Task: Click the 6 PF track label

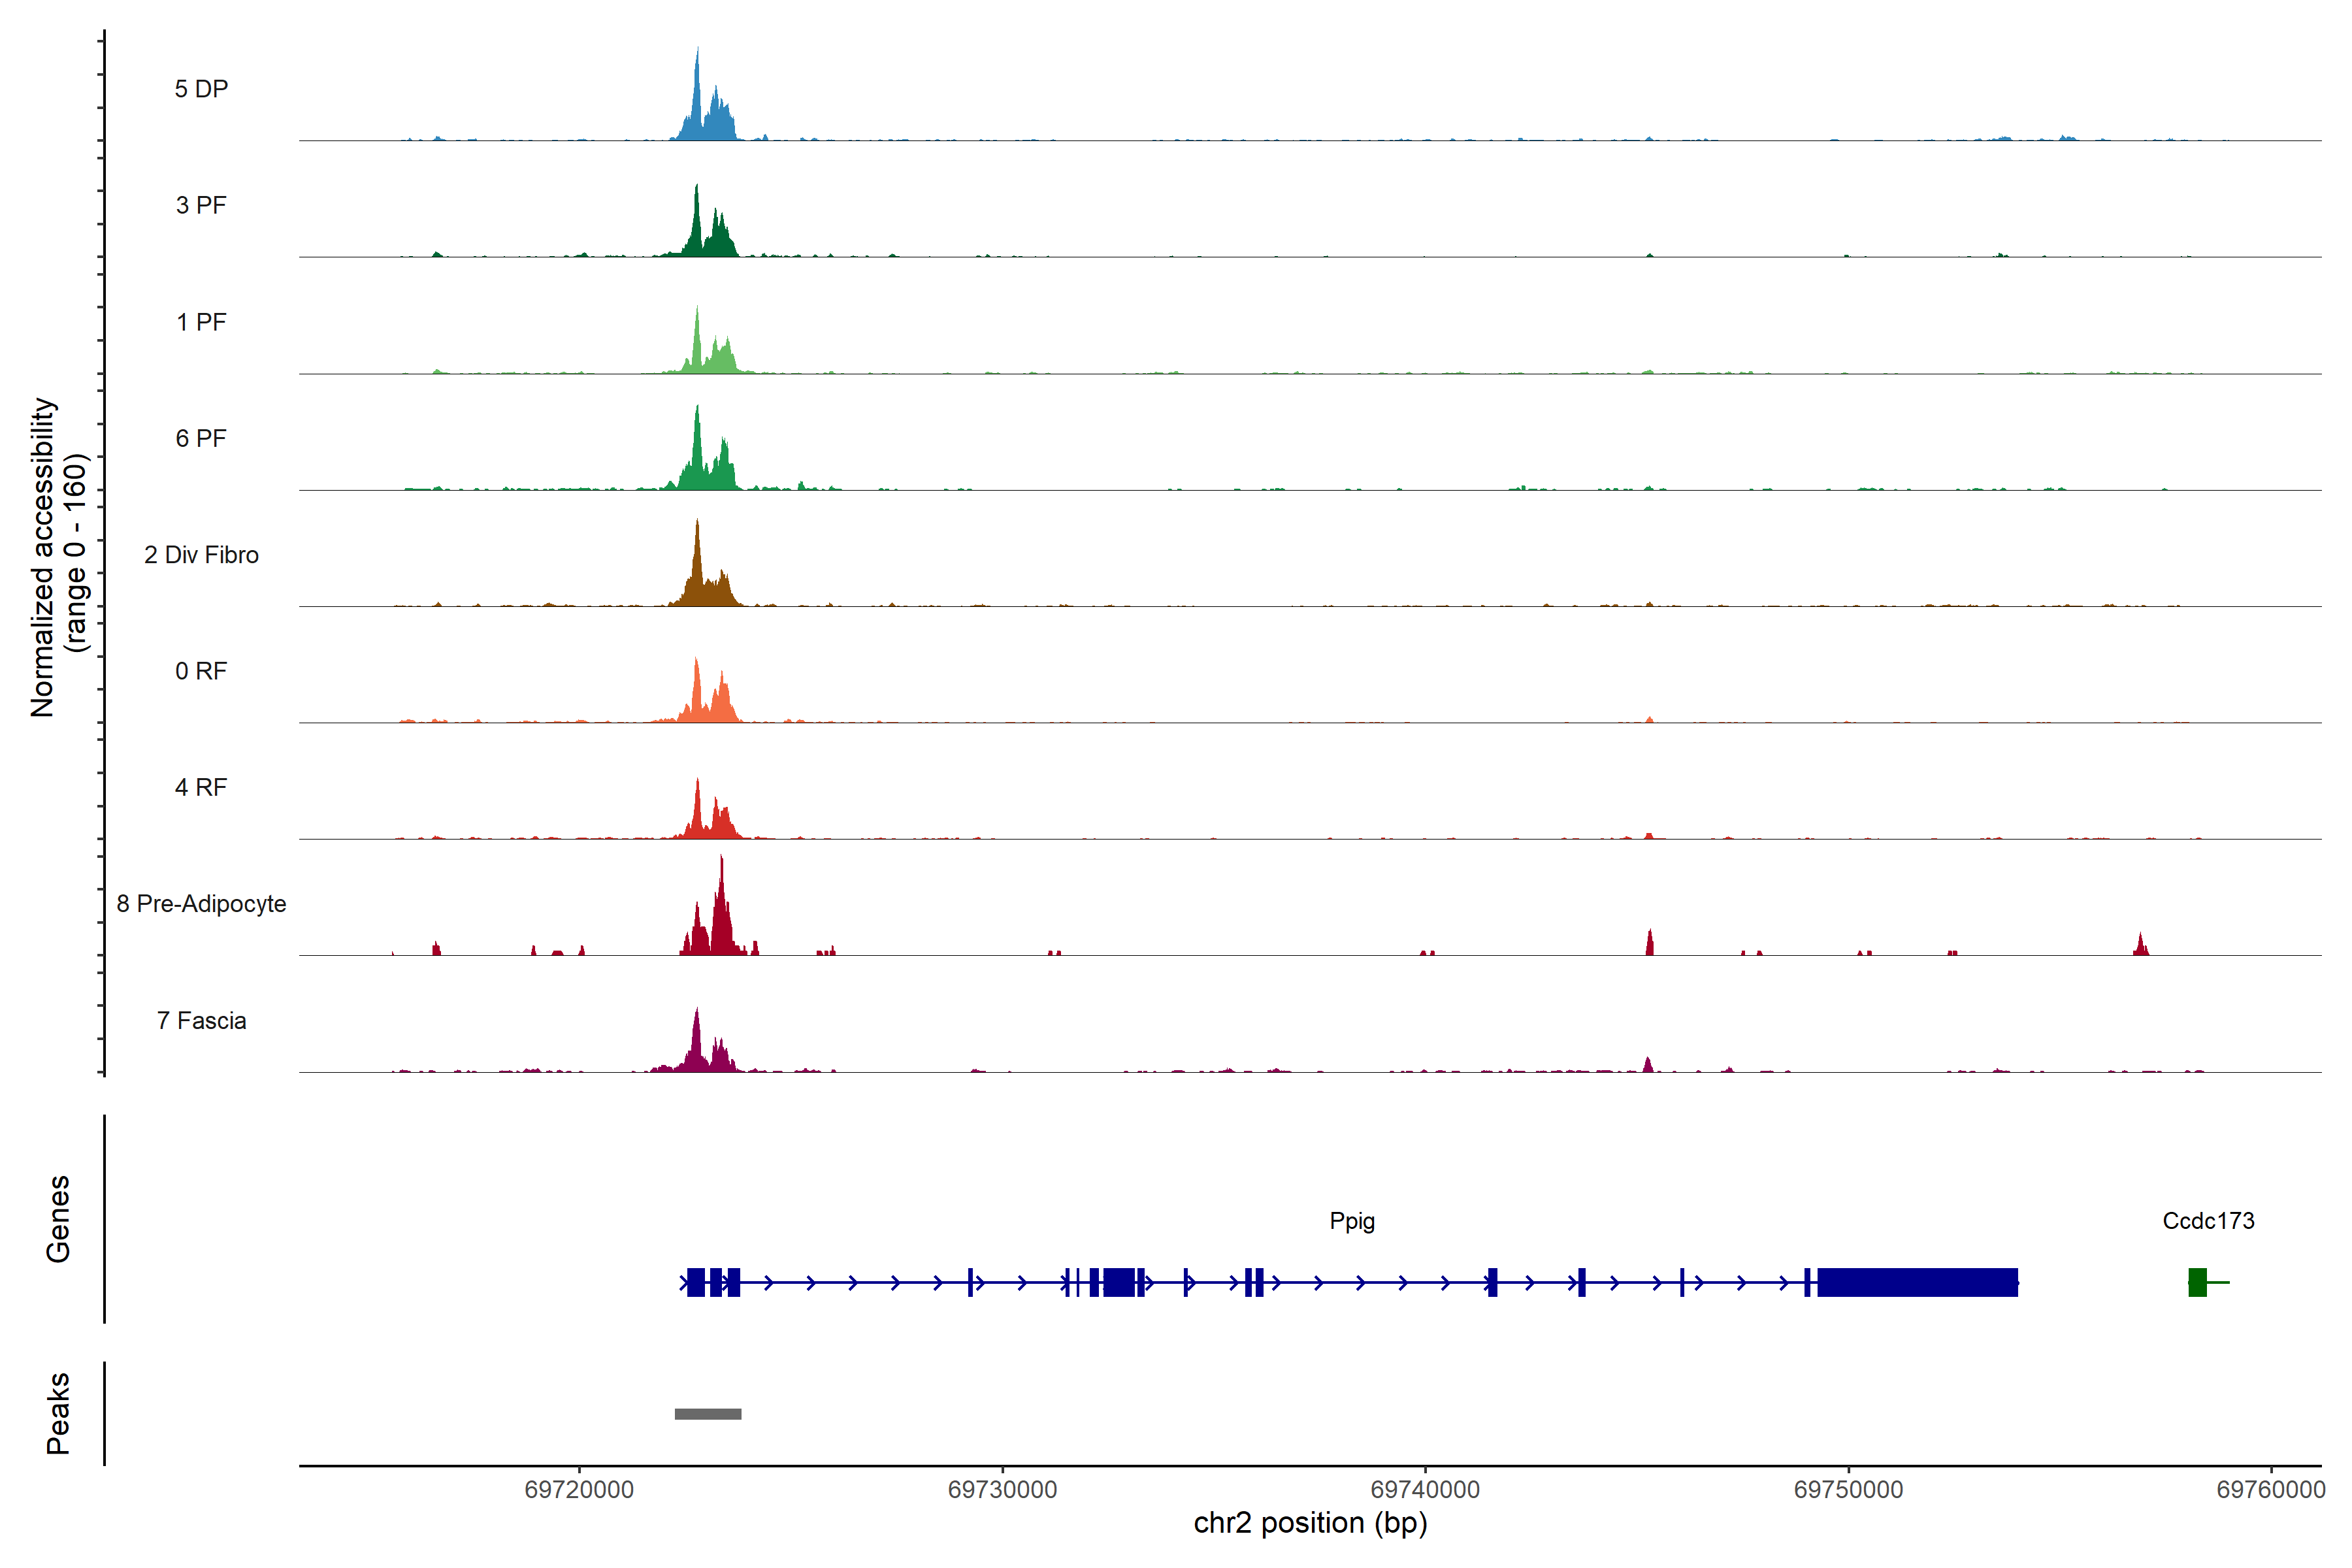Action: tap(201, 438)
